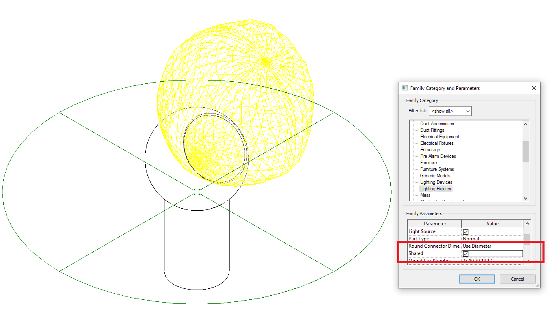Select Lighting Devices category
The height and width of the screenshot is (327, 549).
pos(436,182)
